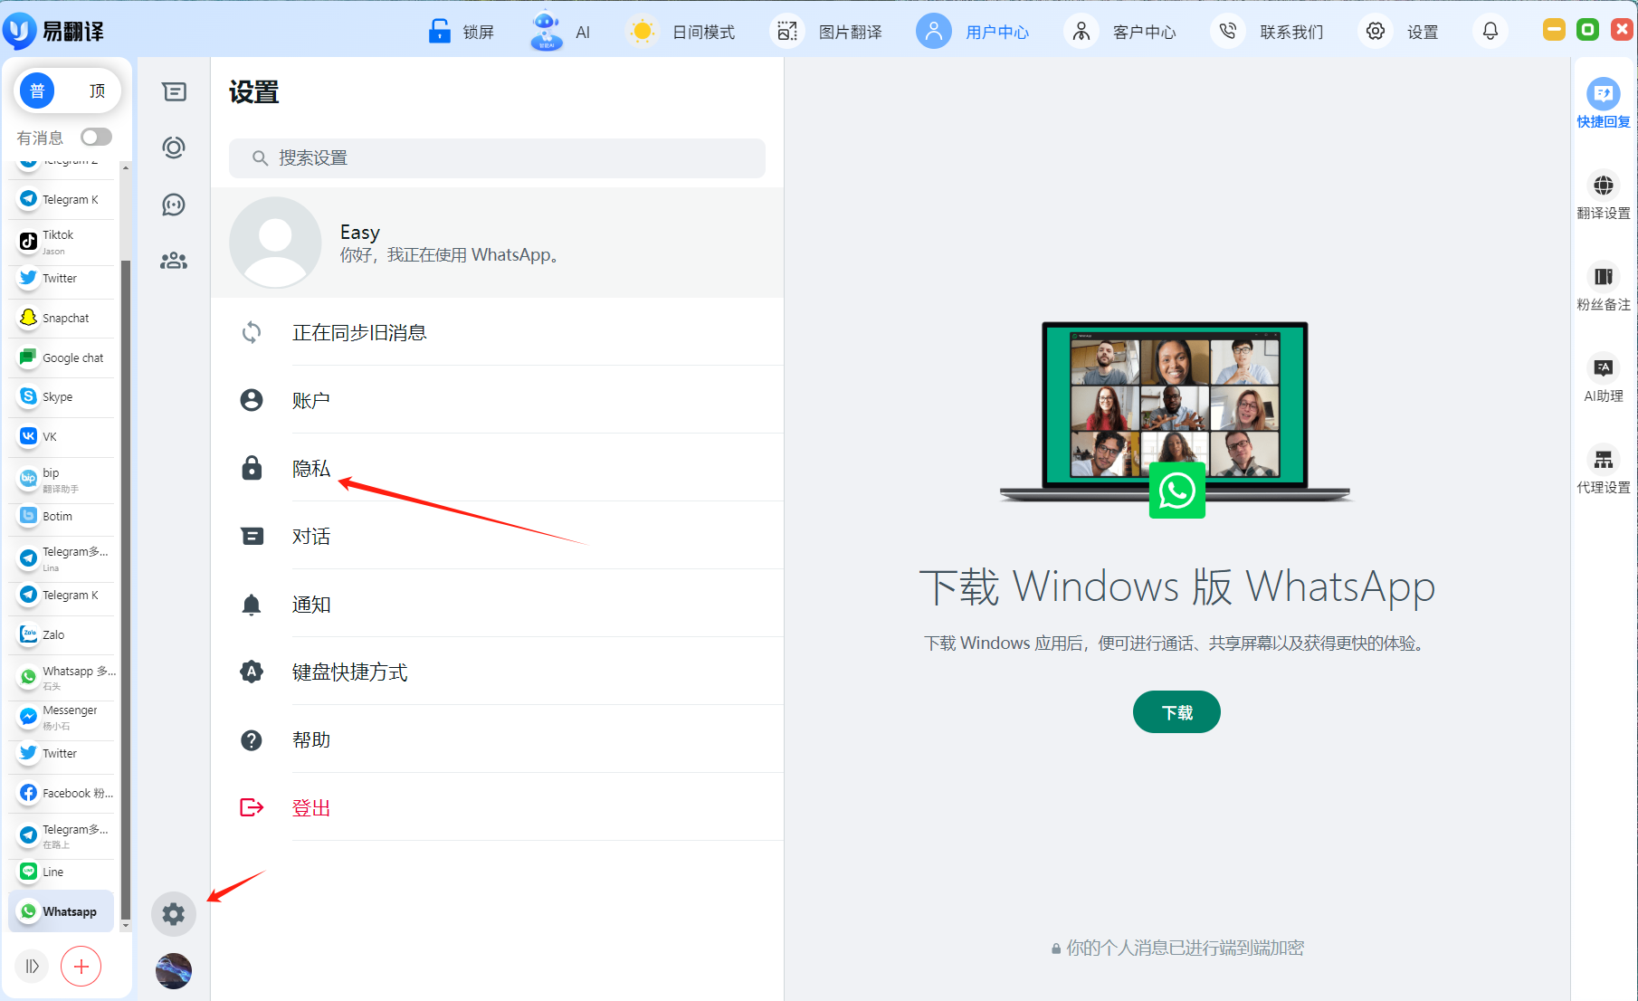
Task: Open 通知 notifications settings
Action: [497, 604]
